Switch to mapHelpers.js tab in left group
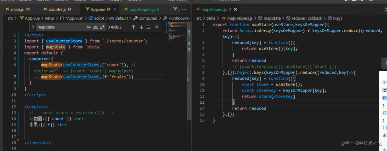Viewport: 387px width, 151px height. (x=142, y=9)
